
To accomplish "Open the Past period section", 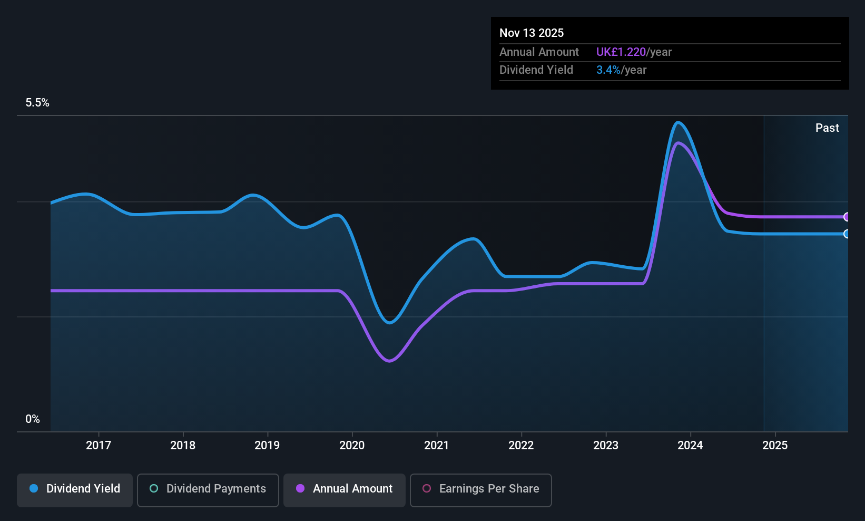I will click(x=827, y=128).
